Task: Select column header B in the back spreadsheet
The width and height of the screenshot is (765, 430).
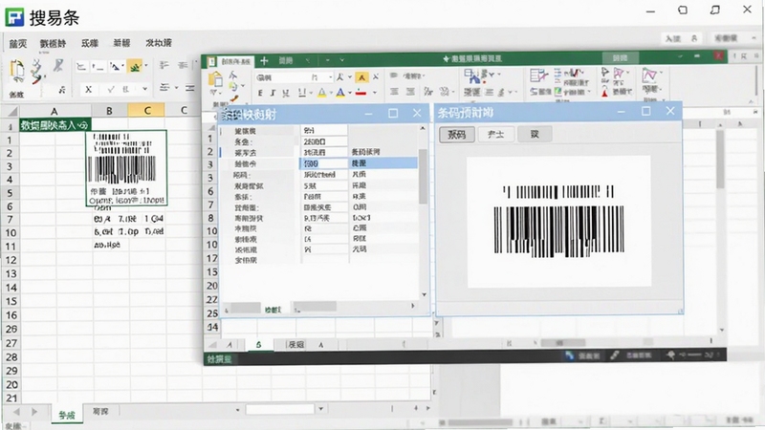Action: pyautogui.click(x=109, y=111)
